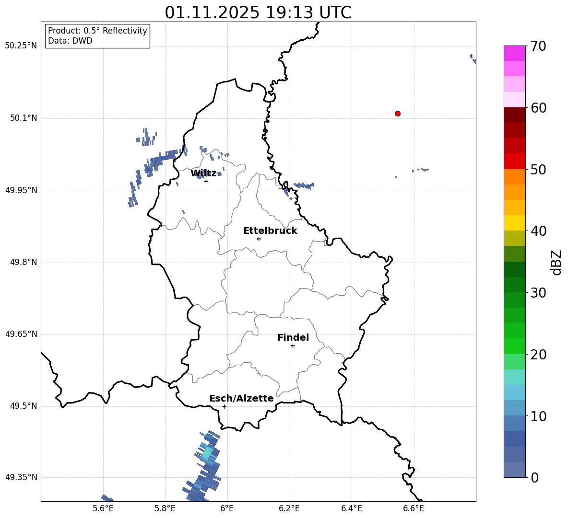Click the 6°E longitude label
This screenshot has height=518, width=568.
click(227, 508)
